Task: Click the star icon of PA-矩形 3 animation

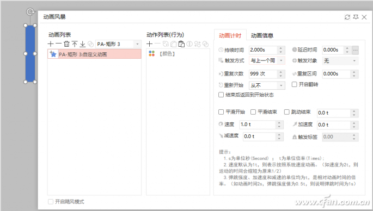Action: click(x=53, y=54)
